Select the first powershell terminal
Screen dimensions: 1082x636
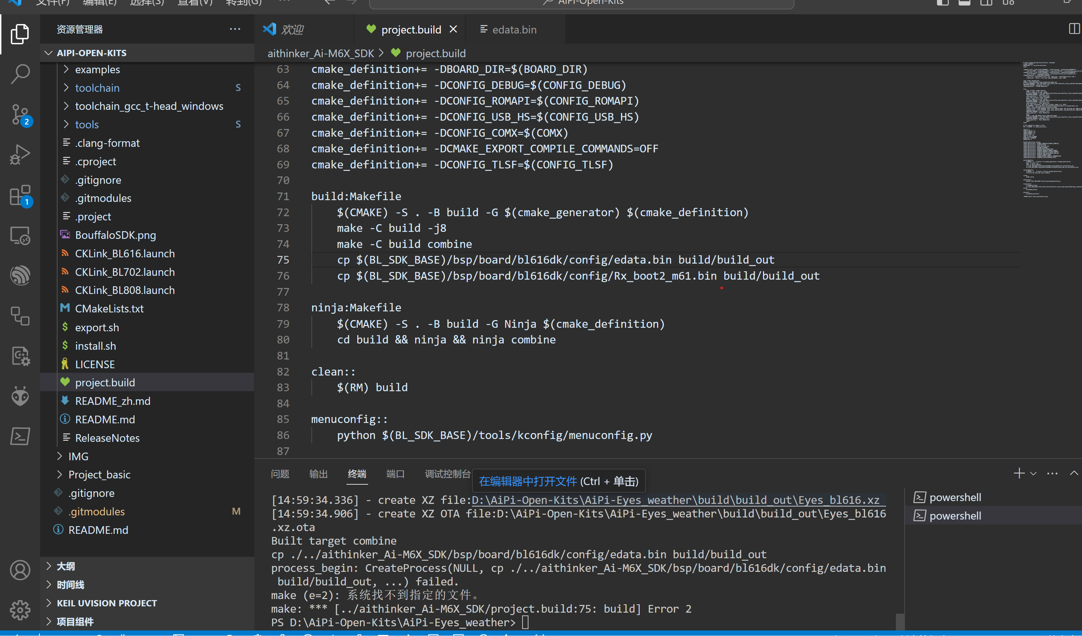[993, 497]
